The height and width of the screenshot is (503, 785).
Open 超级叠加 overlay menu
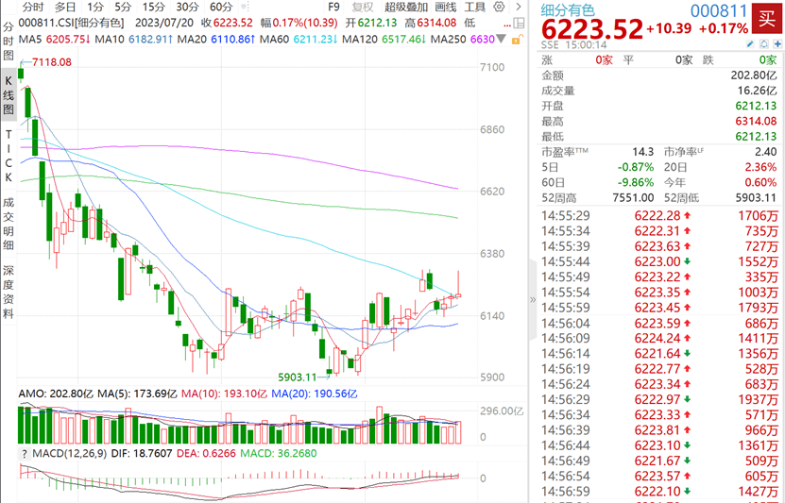pyautogui.click(x=406, y=7)
